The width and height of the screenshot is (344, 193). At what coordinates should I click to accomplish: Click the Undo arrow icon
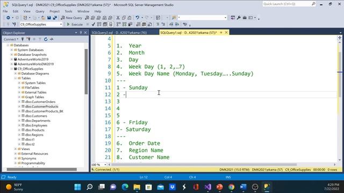(138, 18)
